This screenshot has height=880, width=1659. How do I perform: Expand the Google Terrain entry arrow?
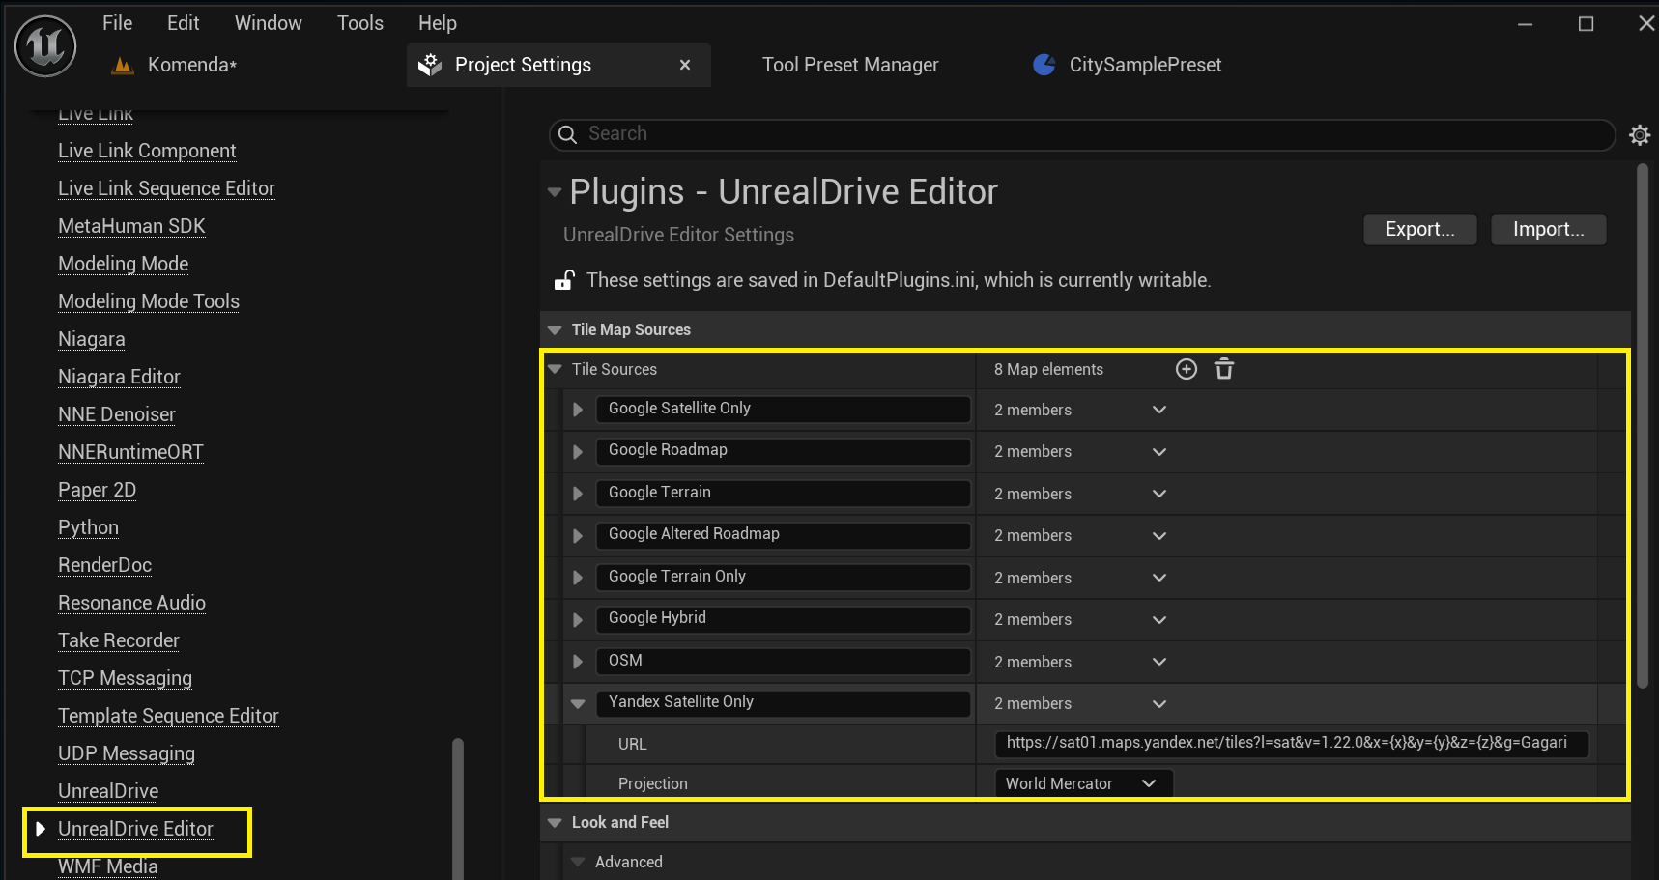tap(578, 494)
